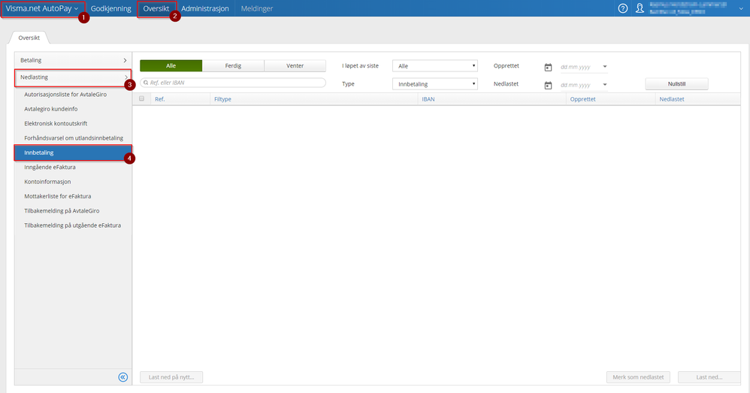This screenshot has height=393, width=750.
Task: Open calendar icon for Nedlastet date
Action: click(x=548, y=85)
